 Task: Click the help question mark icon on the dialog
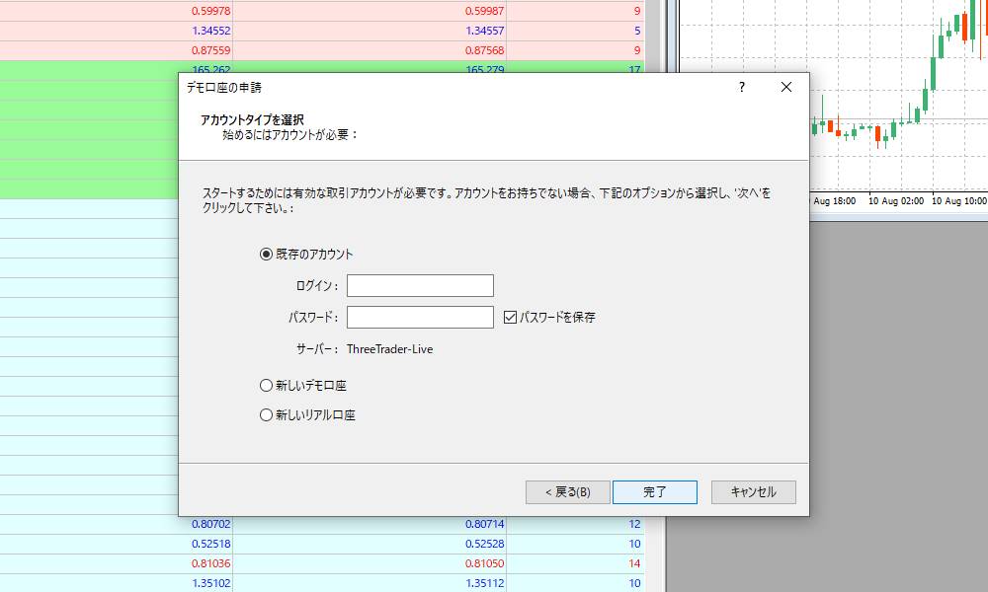tap(740, 88)
